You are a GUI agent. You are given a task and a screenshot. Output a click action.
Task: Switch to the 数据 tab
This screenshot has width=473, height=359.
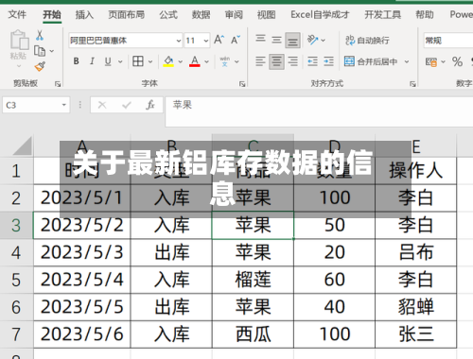click(201, 14)
